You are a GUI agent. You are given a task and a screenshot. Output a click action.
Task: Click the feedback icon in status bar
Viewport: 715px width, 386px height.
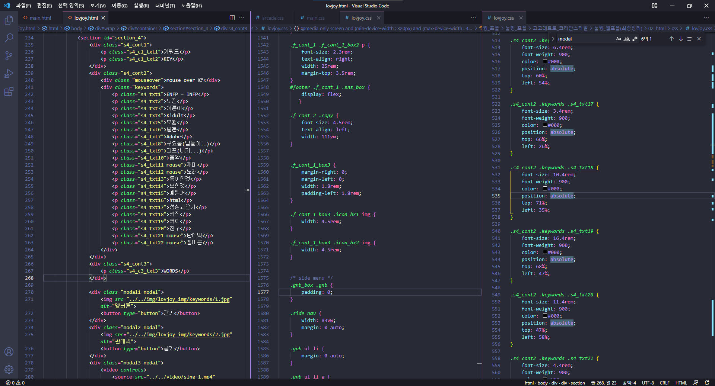[x=696, y=383]
